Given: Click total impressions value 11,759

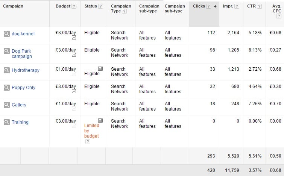Looking at the screenshot, I should [232, 170].
